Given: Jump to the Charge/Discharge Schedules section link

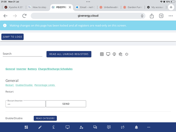Looking at the screenshot, I should [55, 69].
